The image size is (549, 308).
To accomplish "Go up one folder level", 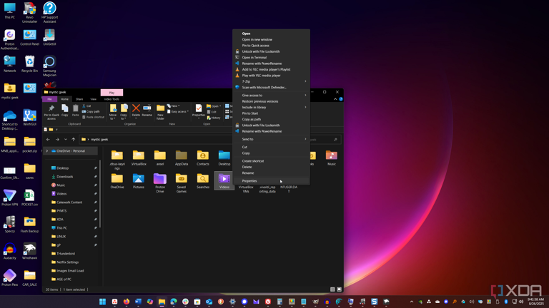I will [x=73, y=139].
